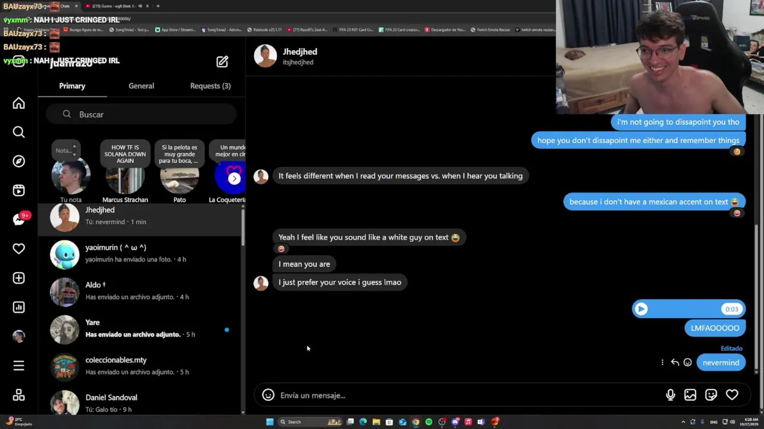Image resolution: width=764 pixels, height=429 pixels.
Task: Open Google Chrome from the taskbar
Action: click(415, 422)
